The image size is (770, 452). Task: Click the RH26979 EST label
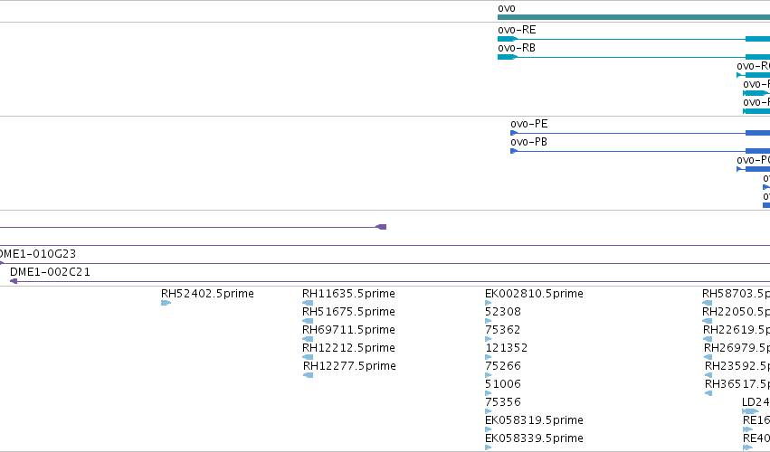tap(737, 348)
